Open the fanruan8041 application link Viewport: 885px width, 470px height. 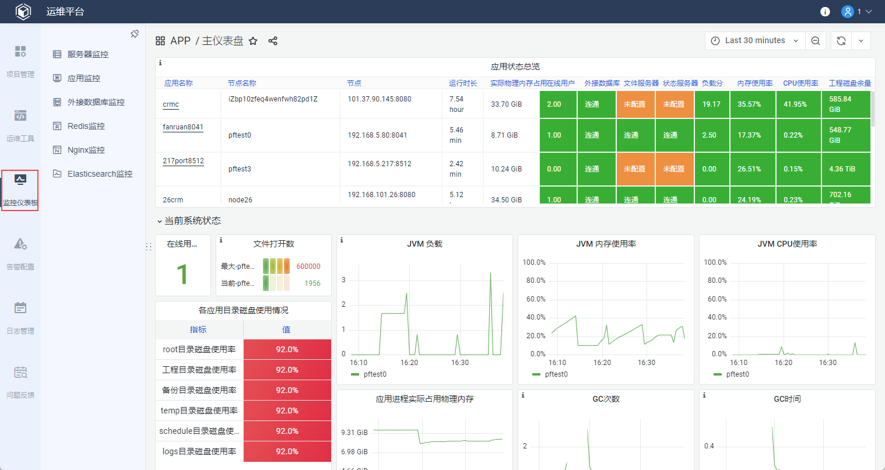[x=183, y=127]
